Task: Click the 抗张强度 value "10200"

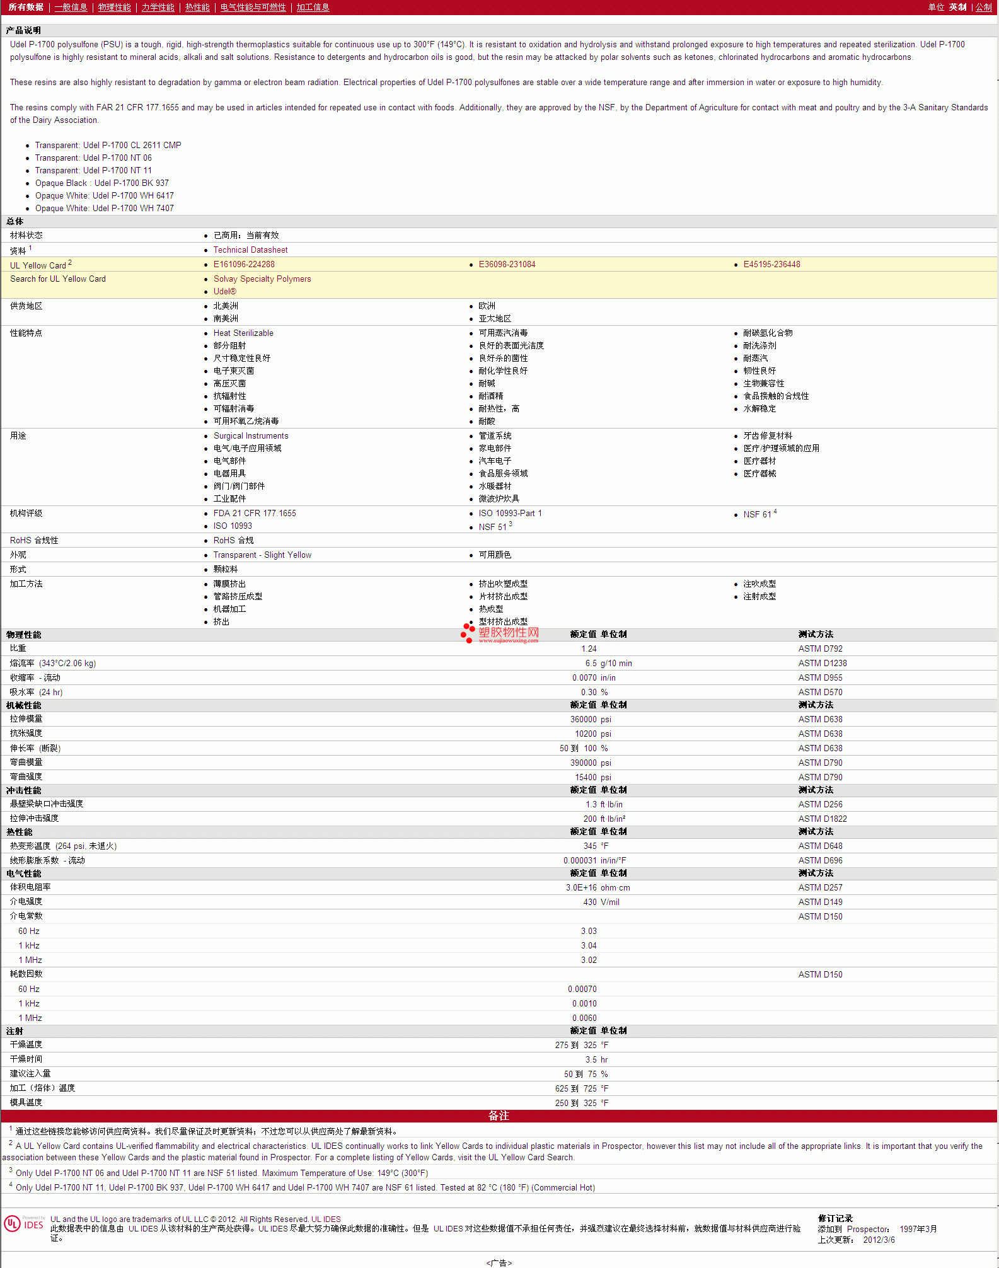Action: click(x=586, y=734)
